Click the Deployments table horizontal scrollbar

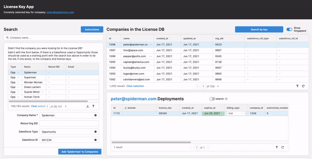tap(156, 142)
